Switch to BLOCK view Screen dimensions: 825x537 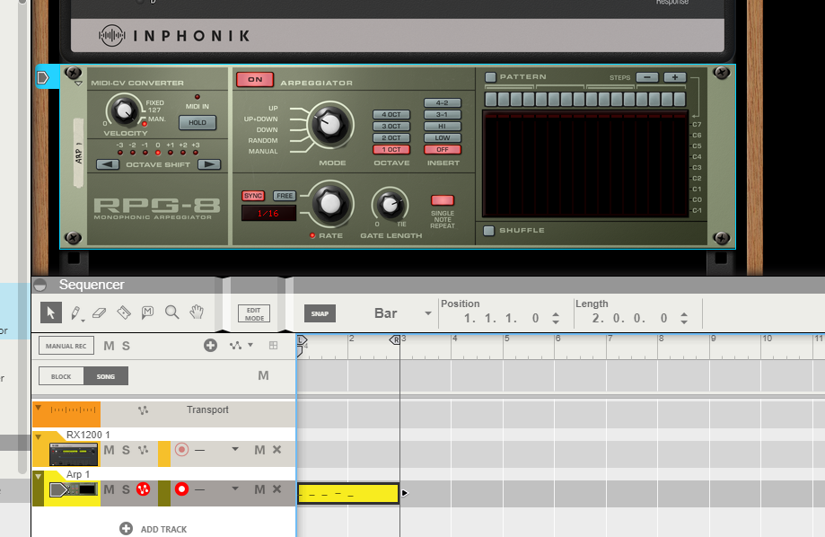(x=61, y=376)
